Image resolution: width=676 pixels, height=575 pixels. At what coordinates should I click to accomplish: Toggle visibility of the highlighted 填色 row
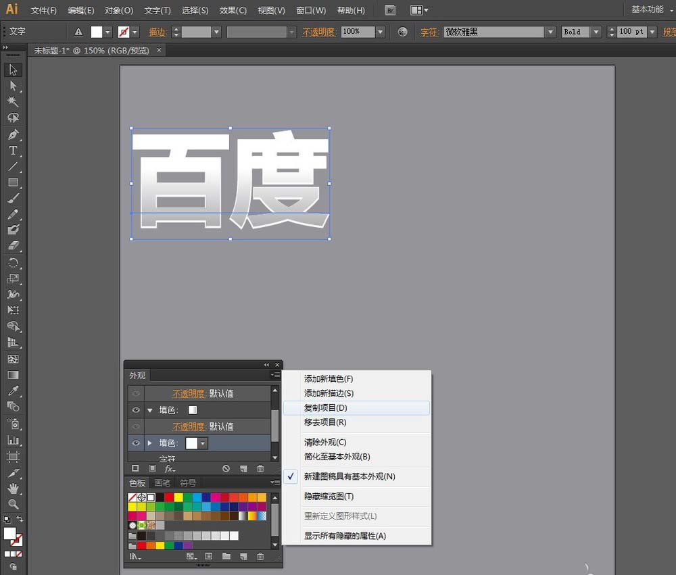[x=136, y=443]
